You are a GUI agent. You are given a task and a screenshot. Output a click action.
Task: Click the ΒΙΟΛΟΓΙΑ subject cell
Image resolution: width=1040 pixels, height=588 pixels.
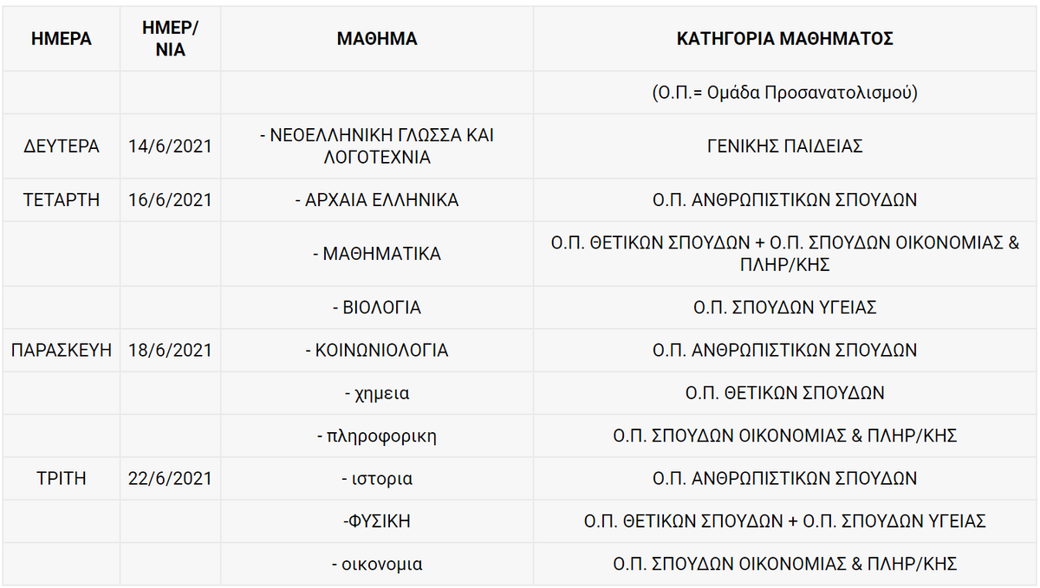tap(377, 307)
